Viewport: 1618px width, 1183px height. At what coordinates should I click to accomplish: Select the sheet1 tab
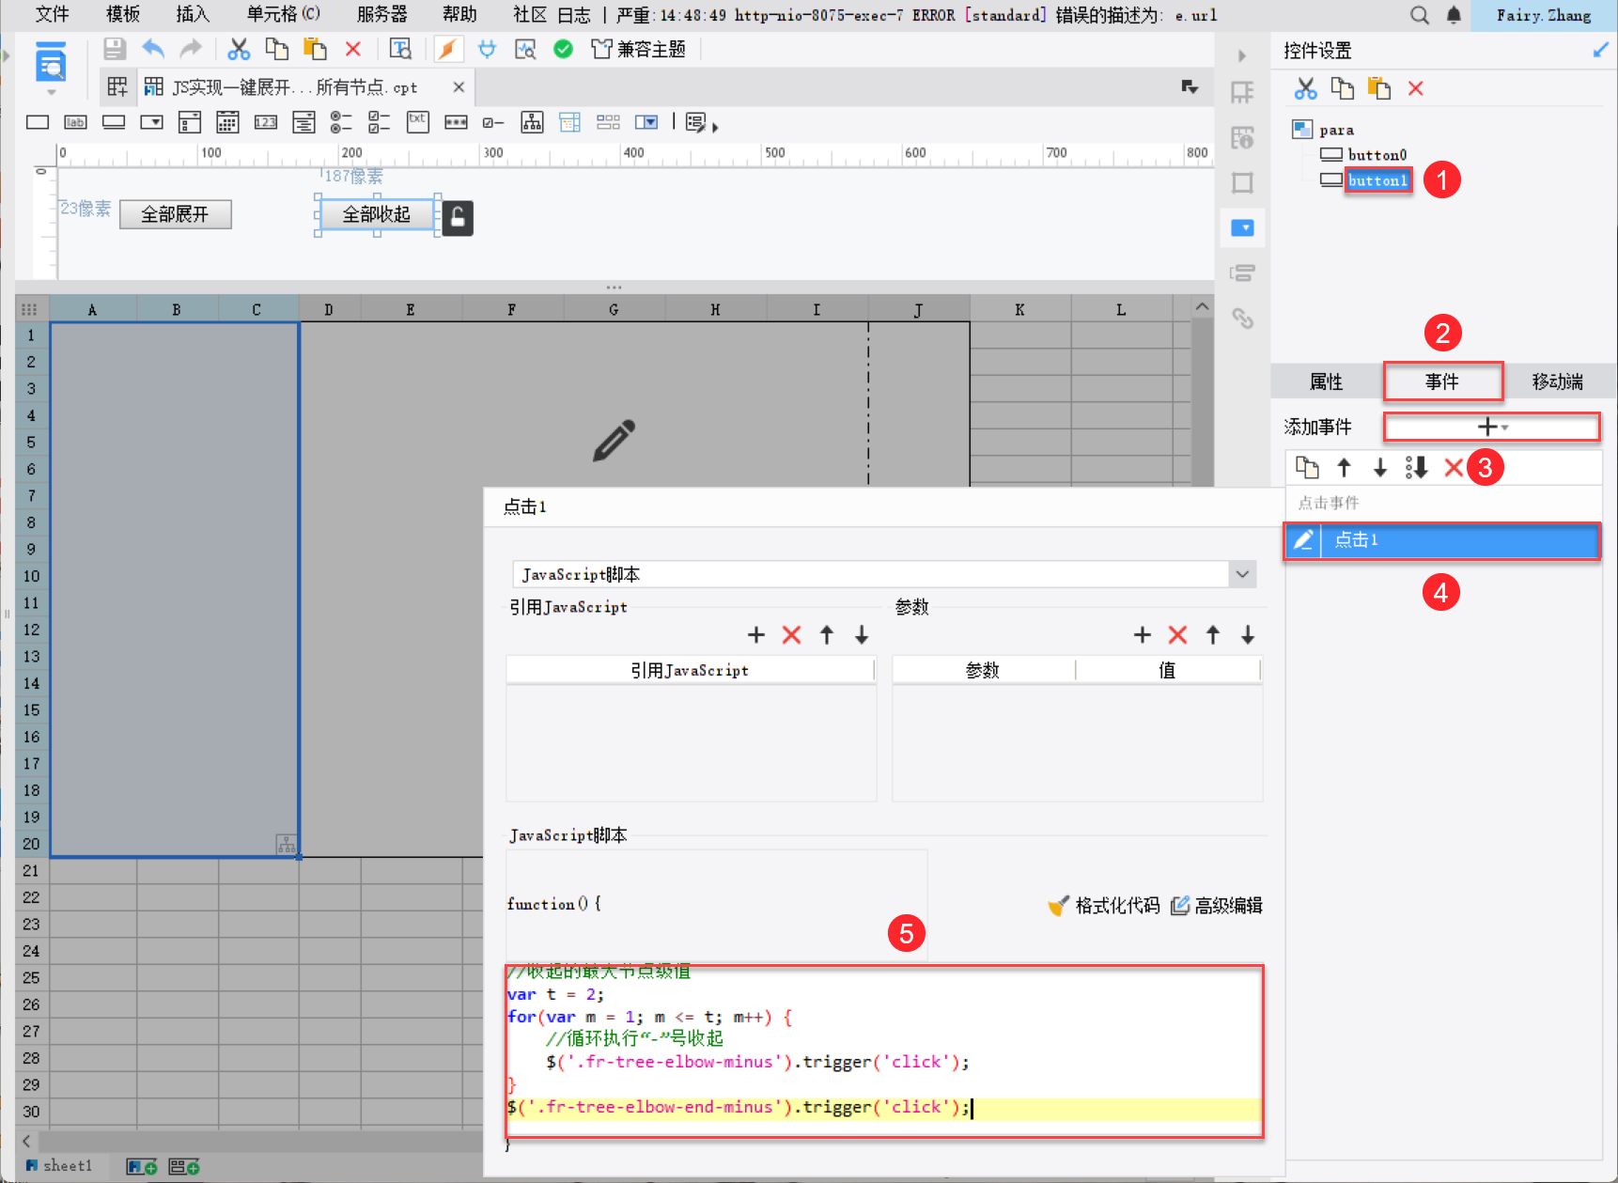(x=59, y=1166)
